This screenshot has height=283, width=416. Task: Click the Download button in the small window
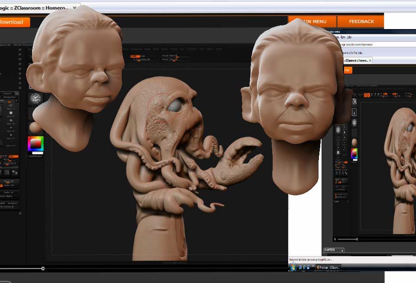coord(348,70)
